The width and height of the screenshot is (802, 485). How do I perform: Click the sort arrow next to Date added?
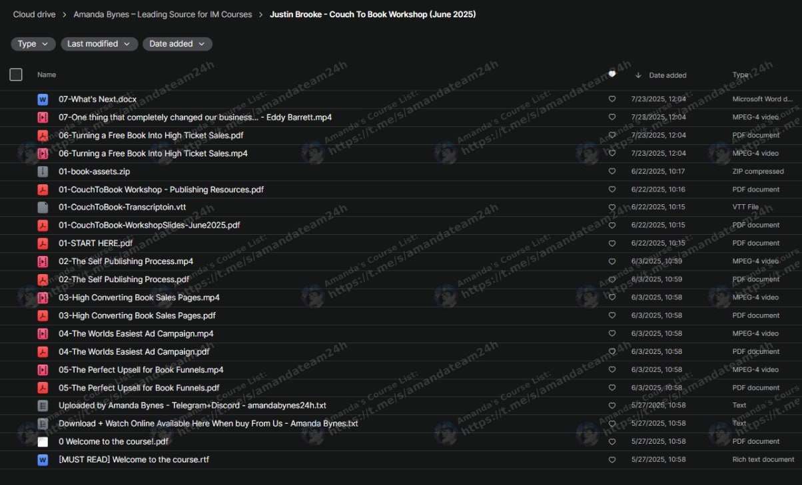[x=638, y=75]
